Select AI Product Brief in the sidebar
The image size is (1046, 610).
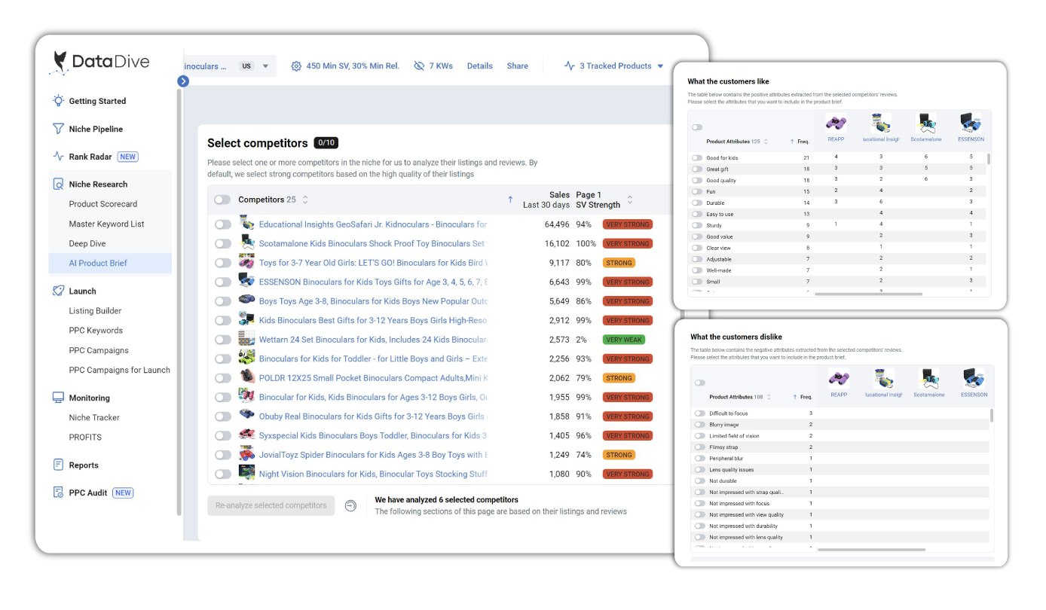pos(111,263)
